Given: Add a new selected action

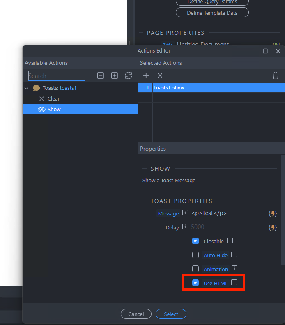Looking at the screenshot, I should coord(146,76).
